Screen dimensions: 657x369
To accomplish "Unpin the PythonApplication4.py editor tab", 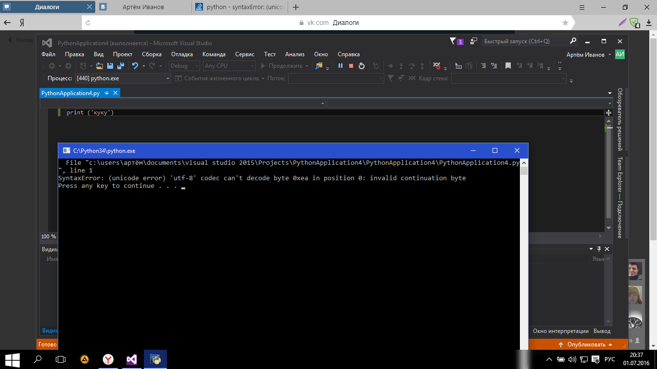I will pos(107,93).
